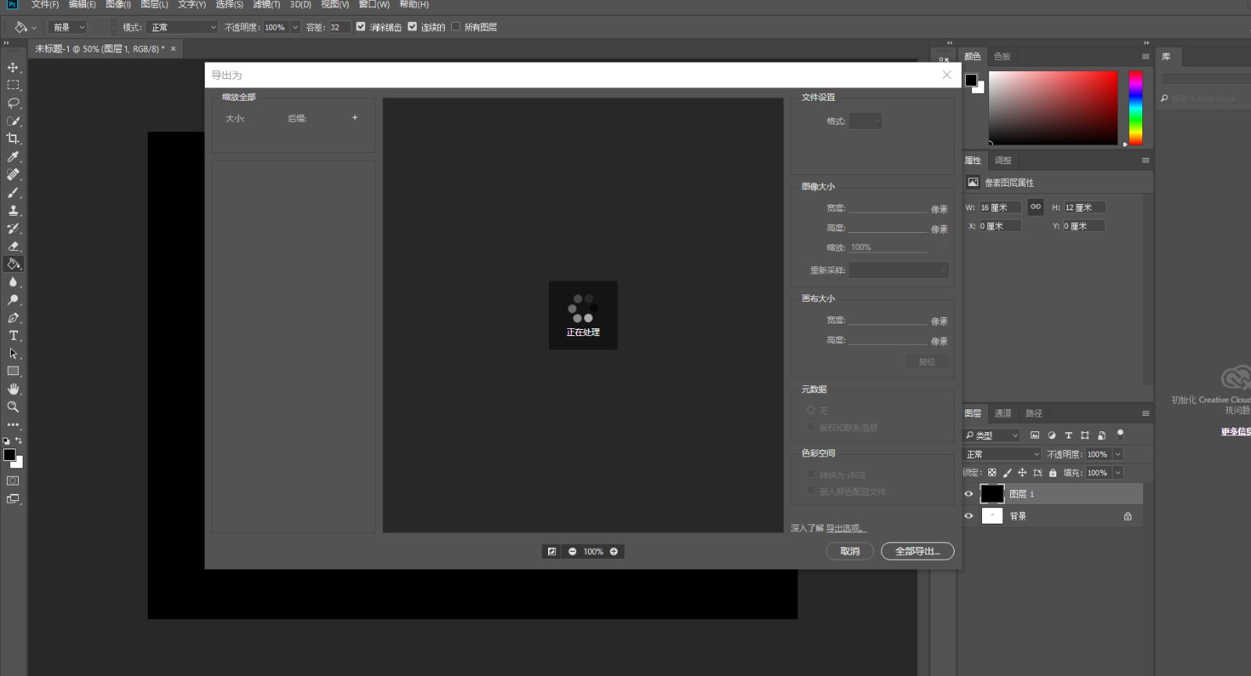Select the Move tool

pyautogui.click(x=13, y=67)
